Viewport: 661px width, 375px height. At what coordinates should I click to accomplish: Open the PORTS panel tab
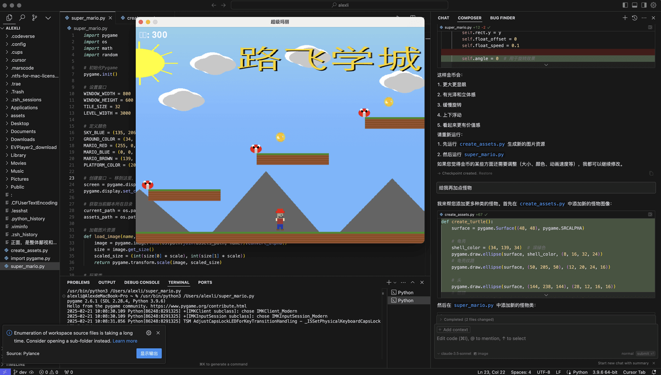[x=205, y=283]
